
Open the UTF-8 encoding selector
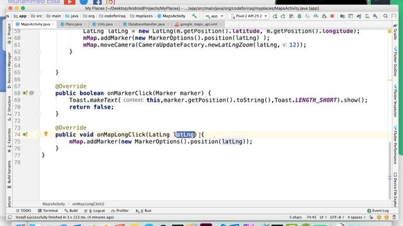(x=337, y=217)
